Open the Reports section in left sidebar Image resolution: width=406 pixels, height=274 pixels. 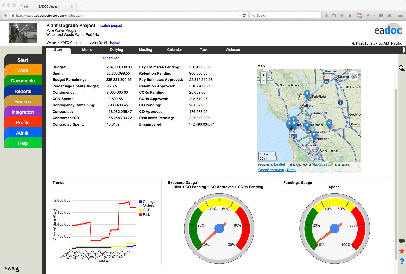(x=23, y=91)
